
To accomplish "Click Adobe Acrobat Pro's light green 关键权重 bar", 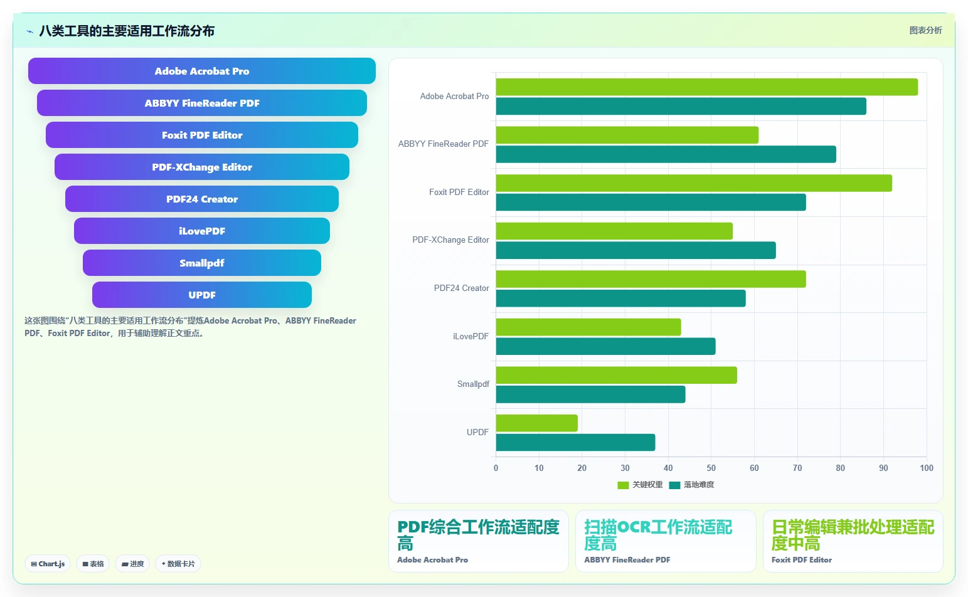I will [707, 87].
